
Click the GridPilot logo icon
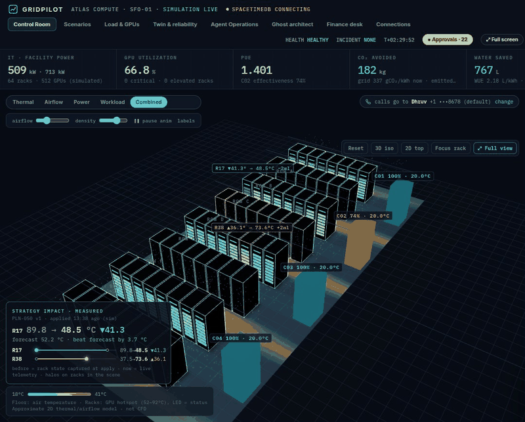pyautogui.click(x=13, y=9)
